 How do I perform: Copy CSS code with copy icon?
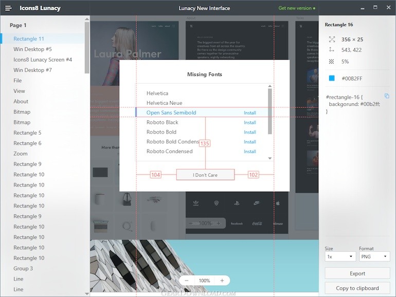click(387, 96)
